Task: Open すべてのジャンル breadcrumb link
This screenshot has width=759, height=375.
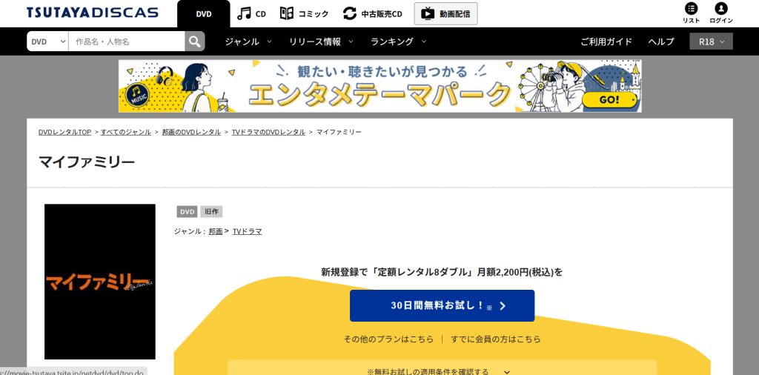Action: pos(126,132)
